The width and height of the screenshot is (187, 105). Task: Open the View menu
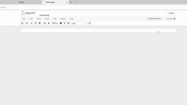[39, 19]
